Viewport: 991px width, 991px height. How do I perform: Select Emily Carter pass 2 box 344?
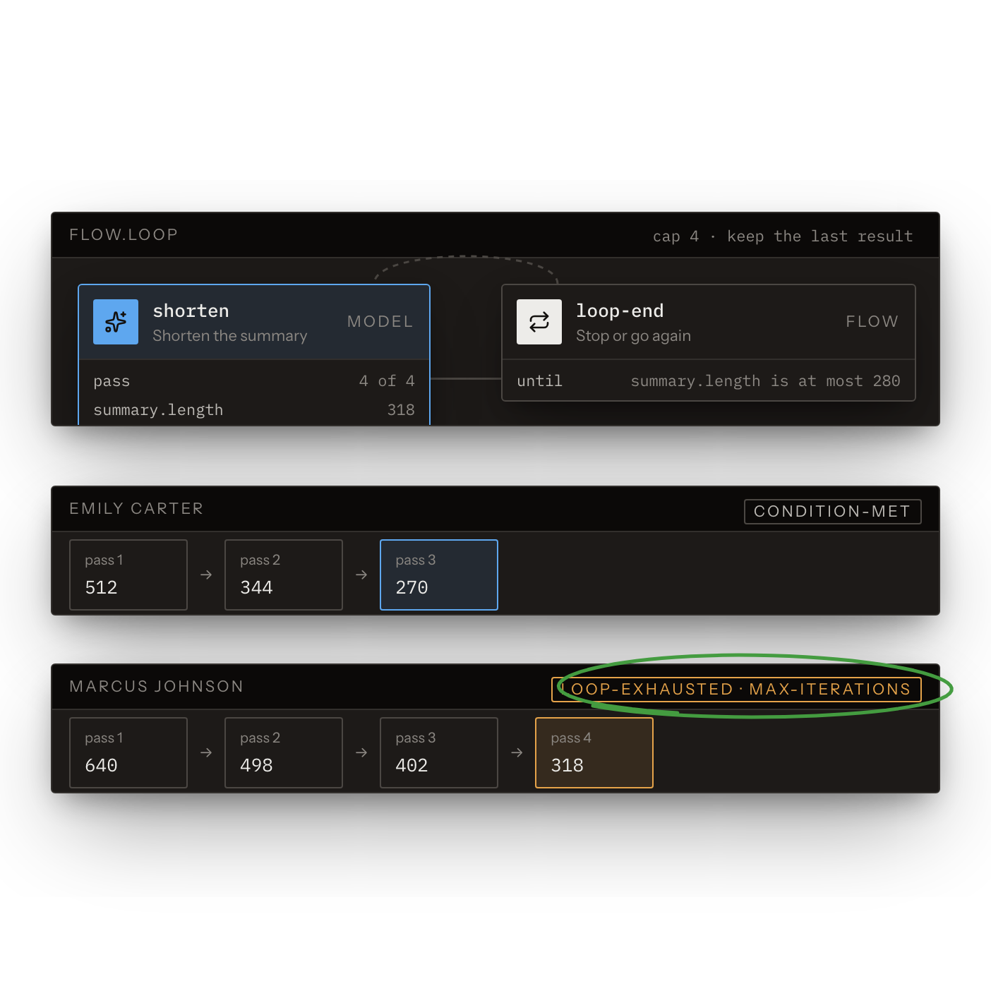pos(284,575)
